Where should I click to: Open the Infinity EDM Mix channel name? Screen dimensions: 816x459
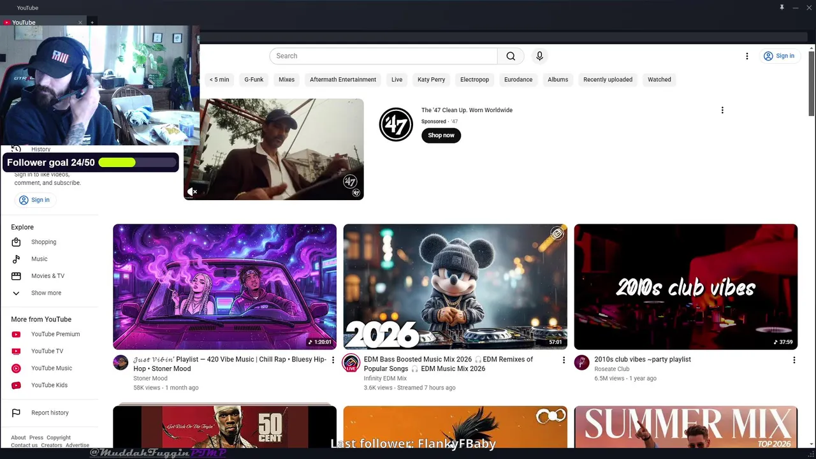click(385, 379)
